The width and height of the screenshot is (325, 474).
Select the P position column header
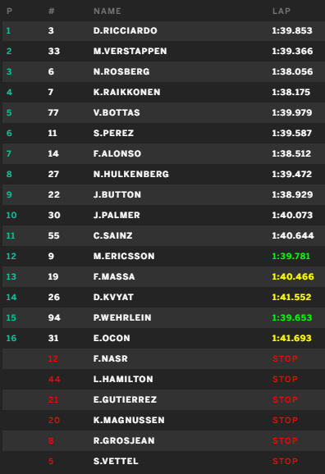[9, 11]
